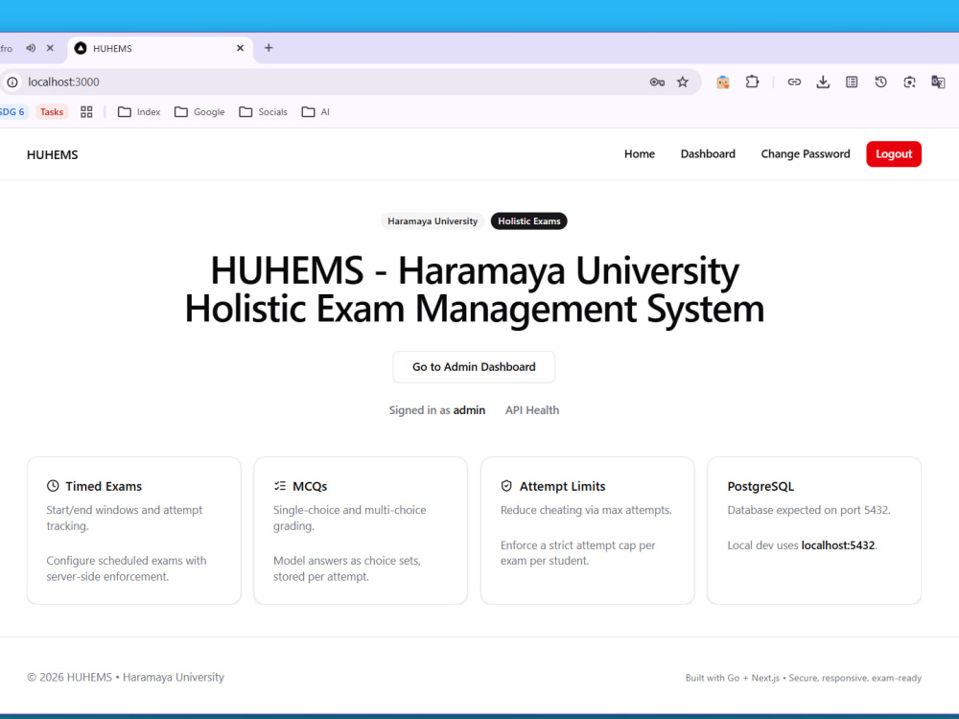959x719 pixels.
Task: Click the admin username text
Action: click(469, 410)
